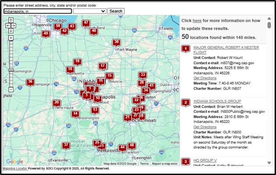Screen dimensions: 276x175
Task: Pan the map right with the arrow
Action: [x=14, y=26]
